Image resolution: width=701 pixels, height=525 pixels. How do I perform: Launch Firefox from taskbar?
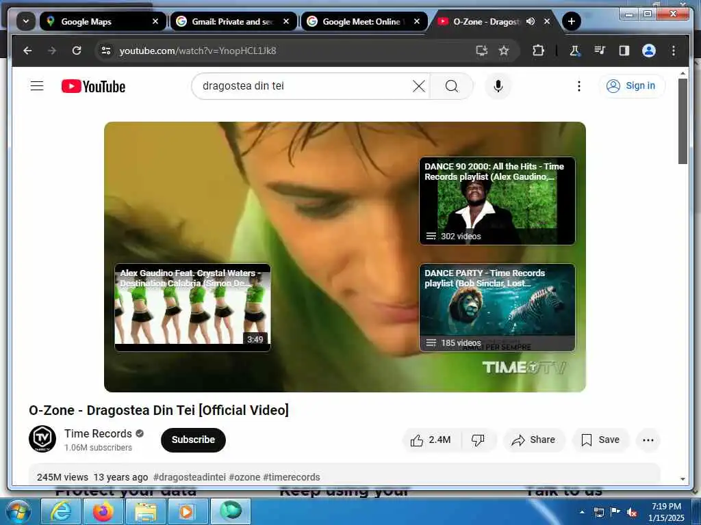click(103, 511)
